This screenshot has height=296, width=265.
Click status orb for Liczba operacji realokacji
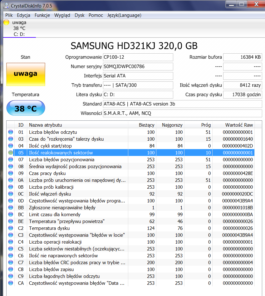pos(11,242)
